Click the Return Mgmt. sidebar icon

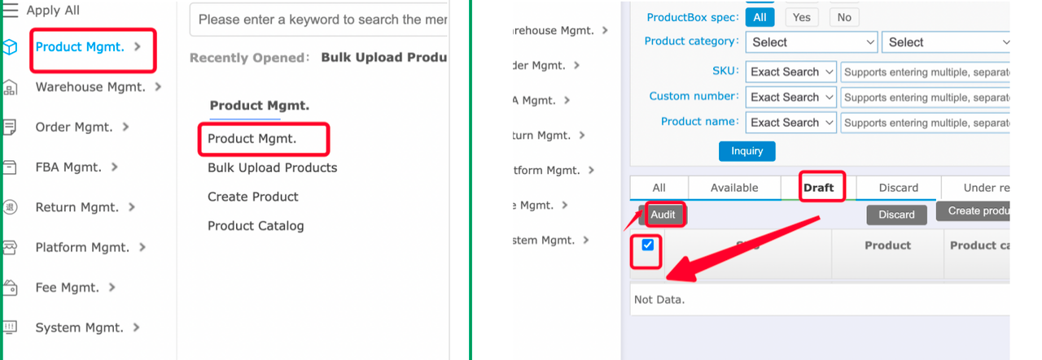10,207
